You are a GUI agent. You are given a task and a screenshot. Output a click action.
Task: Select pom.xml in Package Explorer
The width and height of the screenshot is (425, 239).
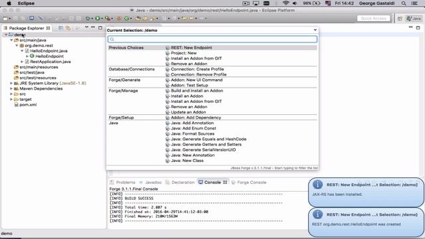(28, 105)
